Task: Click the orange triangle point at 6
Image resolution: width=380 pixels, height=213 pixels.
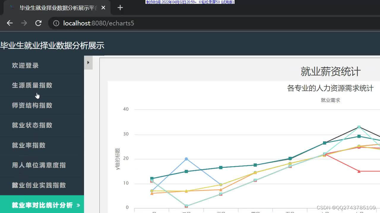Action: pos(152,193)
